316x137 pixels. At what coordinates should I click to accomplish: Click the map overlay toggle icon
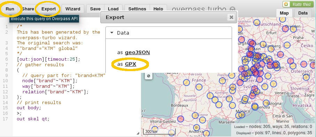pyautogui.click(x=148, y=76)
